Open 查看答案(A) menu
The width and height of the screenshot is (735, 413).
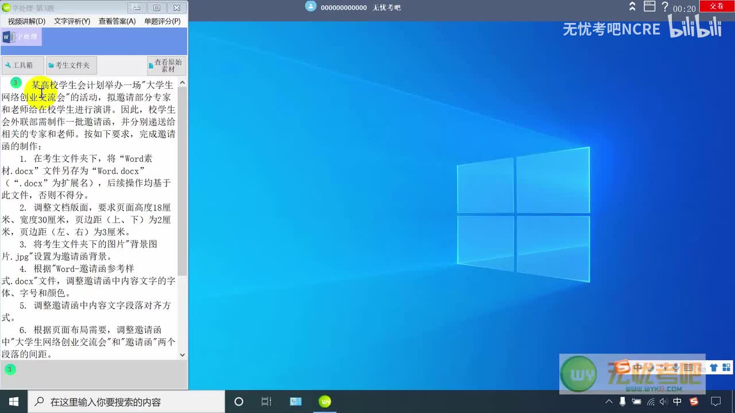coord(117,21)
